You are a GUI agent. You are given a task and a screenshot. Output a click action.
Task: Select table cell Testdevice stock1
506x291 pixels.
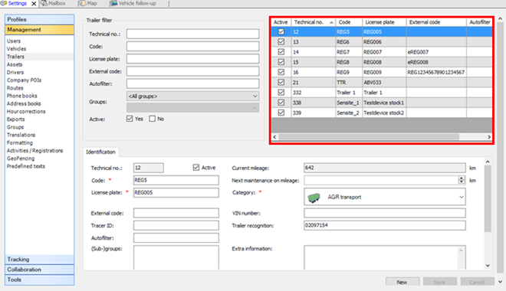click(x=384, y=103)
